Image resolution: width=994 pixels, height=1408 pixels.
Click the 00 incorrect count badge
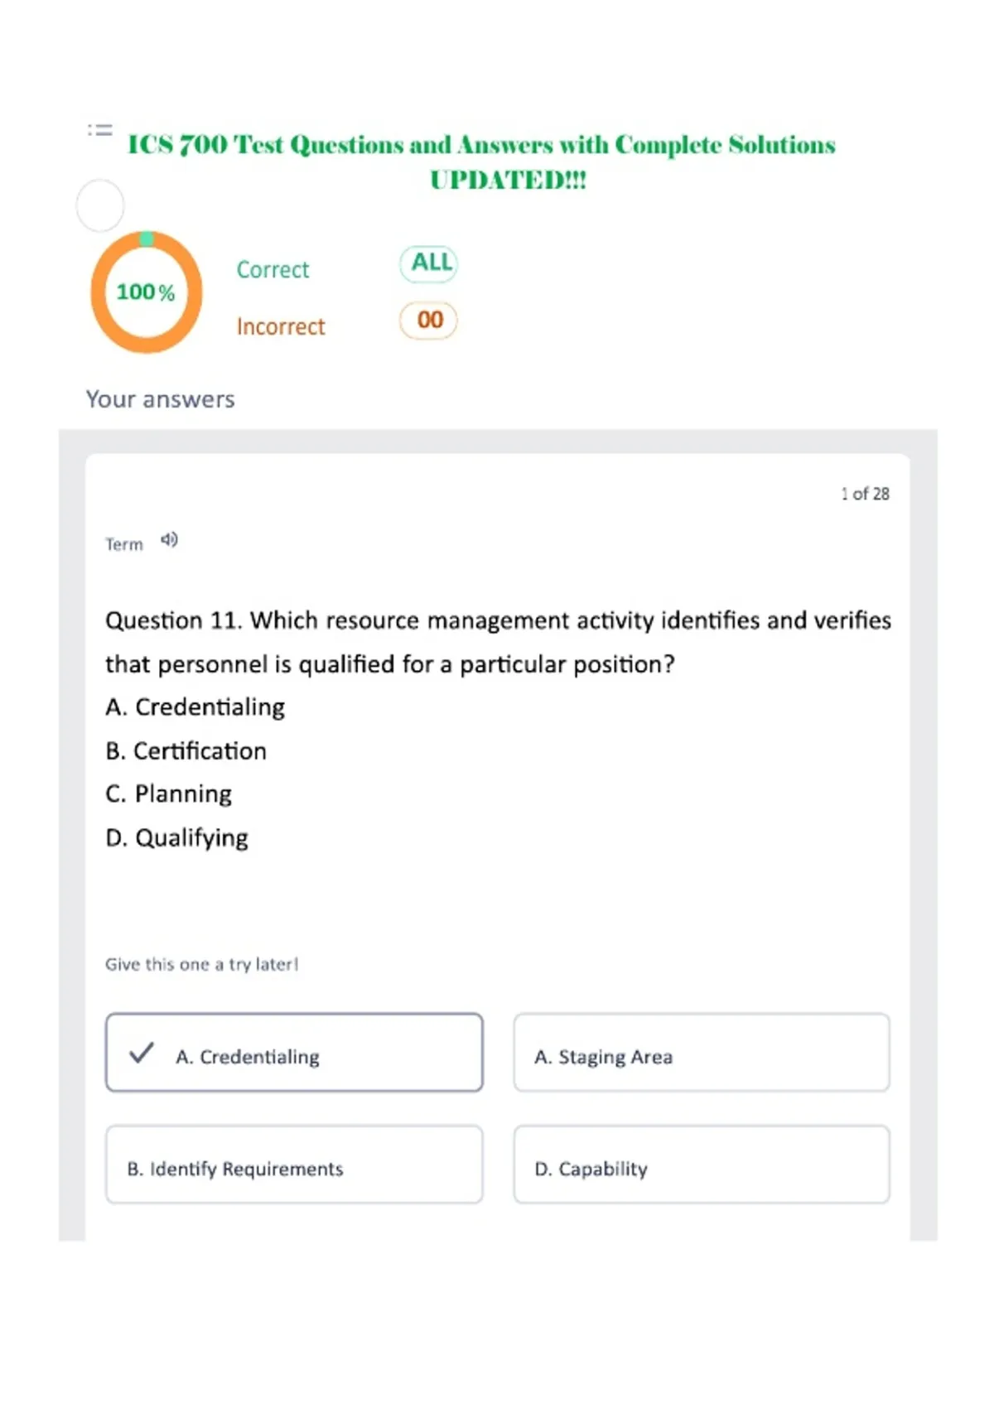tap(429, 321)
